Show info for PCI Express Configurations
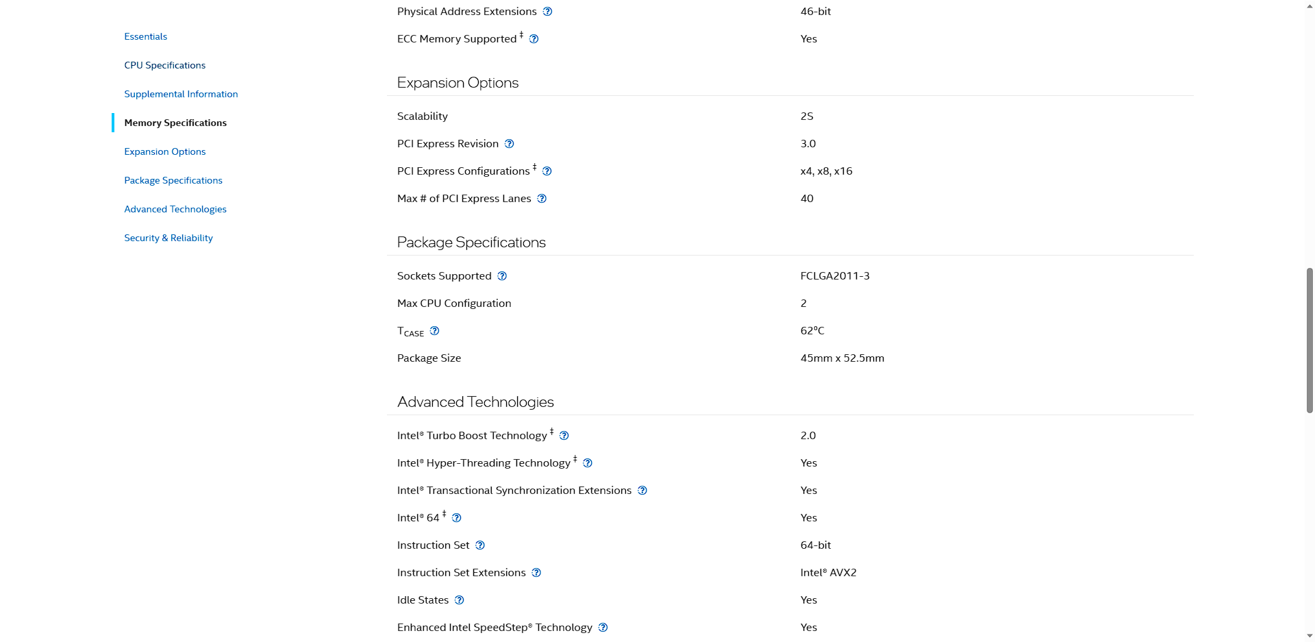Image resolution: width=1315 pixels, height=642 pixels. 547,171
